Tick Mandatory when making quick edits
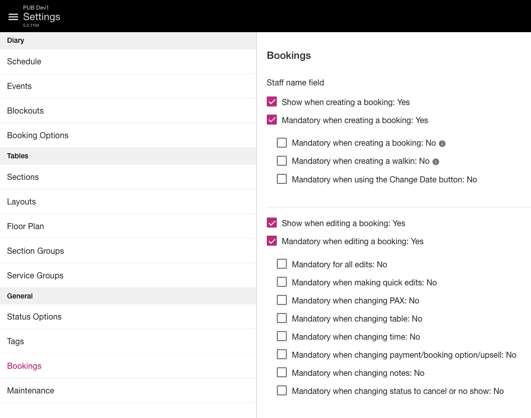531x418 pixels. point(282,282)
